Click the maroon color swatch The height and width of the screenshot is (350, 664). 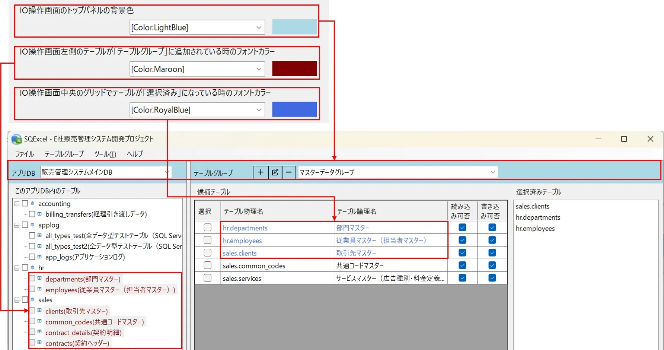(x=294, y=69)
